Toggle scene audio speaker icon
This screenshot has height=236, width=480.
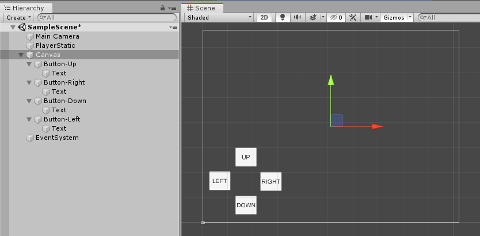(x=297, y=17)
